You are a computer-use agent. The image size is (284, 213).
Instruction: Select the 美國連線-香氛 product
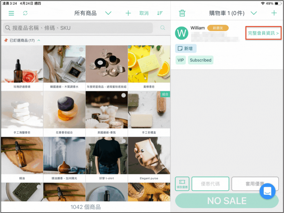coord(107,114)
